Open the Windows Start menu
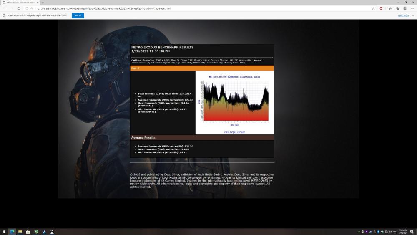 tap(4, 232)
